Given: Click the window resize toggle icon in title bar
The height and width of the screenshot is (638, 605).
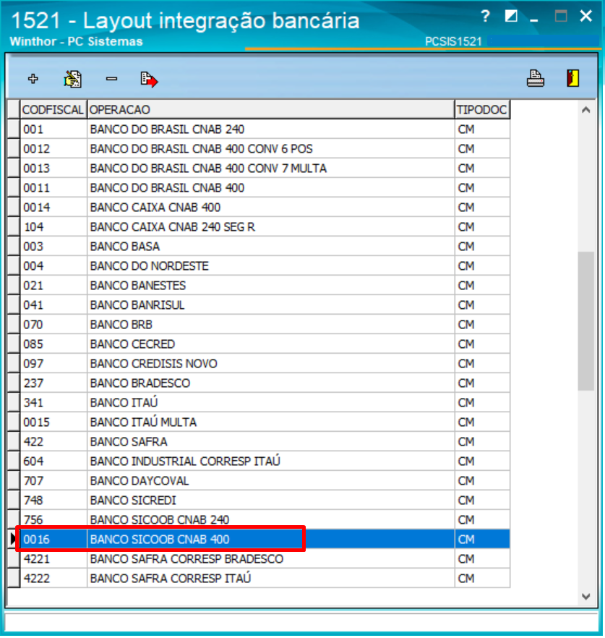Looking at the screenshot, I should click(x=510, y=16).
